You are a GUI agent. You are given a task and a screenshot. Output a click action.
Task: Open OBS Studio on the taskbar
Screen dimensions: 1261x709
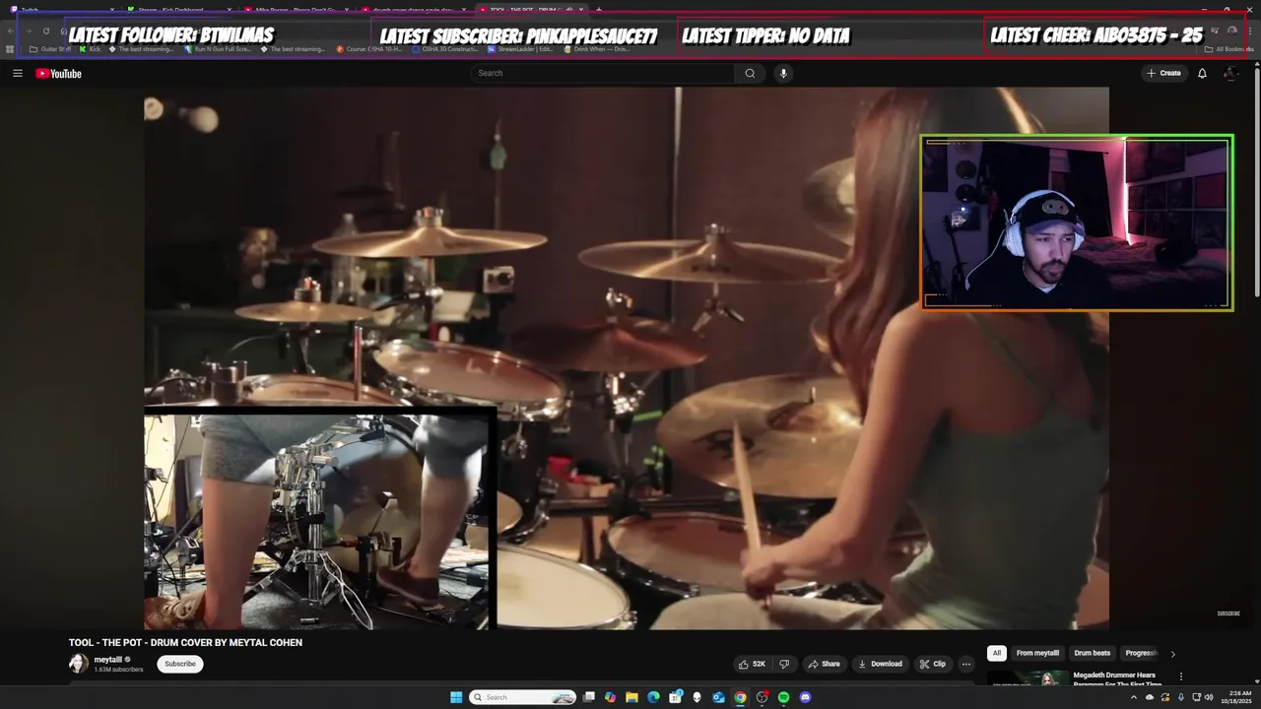pos(762,697)
